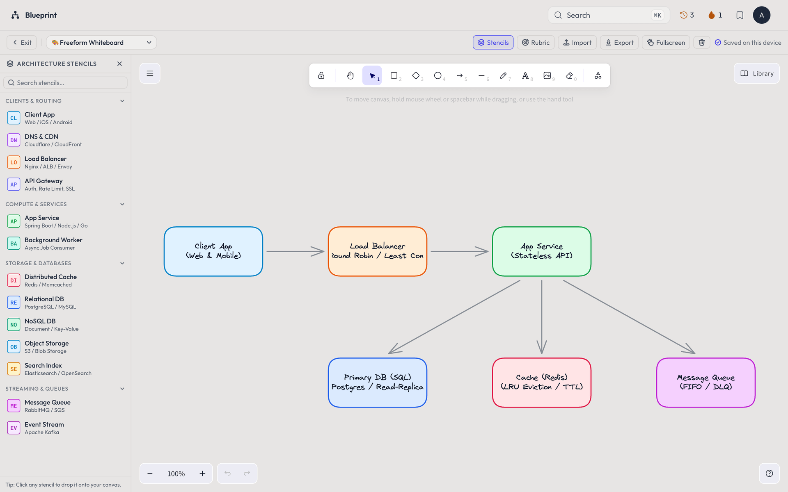Toggle the canvas lock tool
This screenshot has height=492, width=788.
(x=321, y=75)
